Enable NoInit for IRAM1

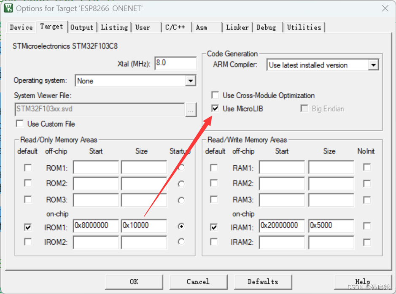[x=367, y=226]
